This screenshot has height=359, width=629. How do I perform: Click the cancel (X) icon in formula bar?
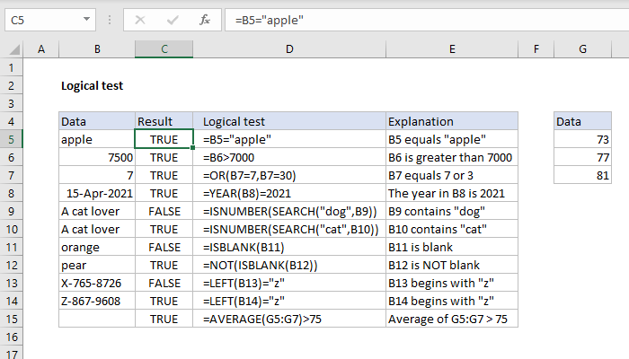[141, 19]
